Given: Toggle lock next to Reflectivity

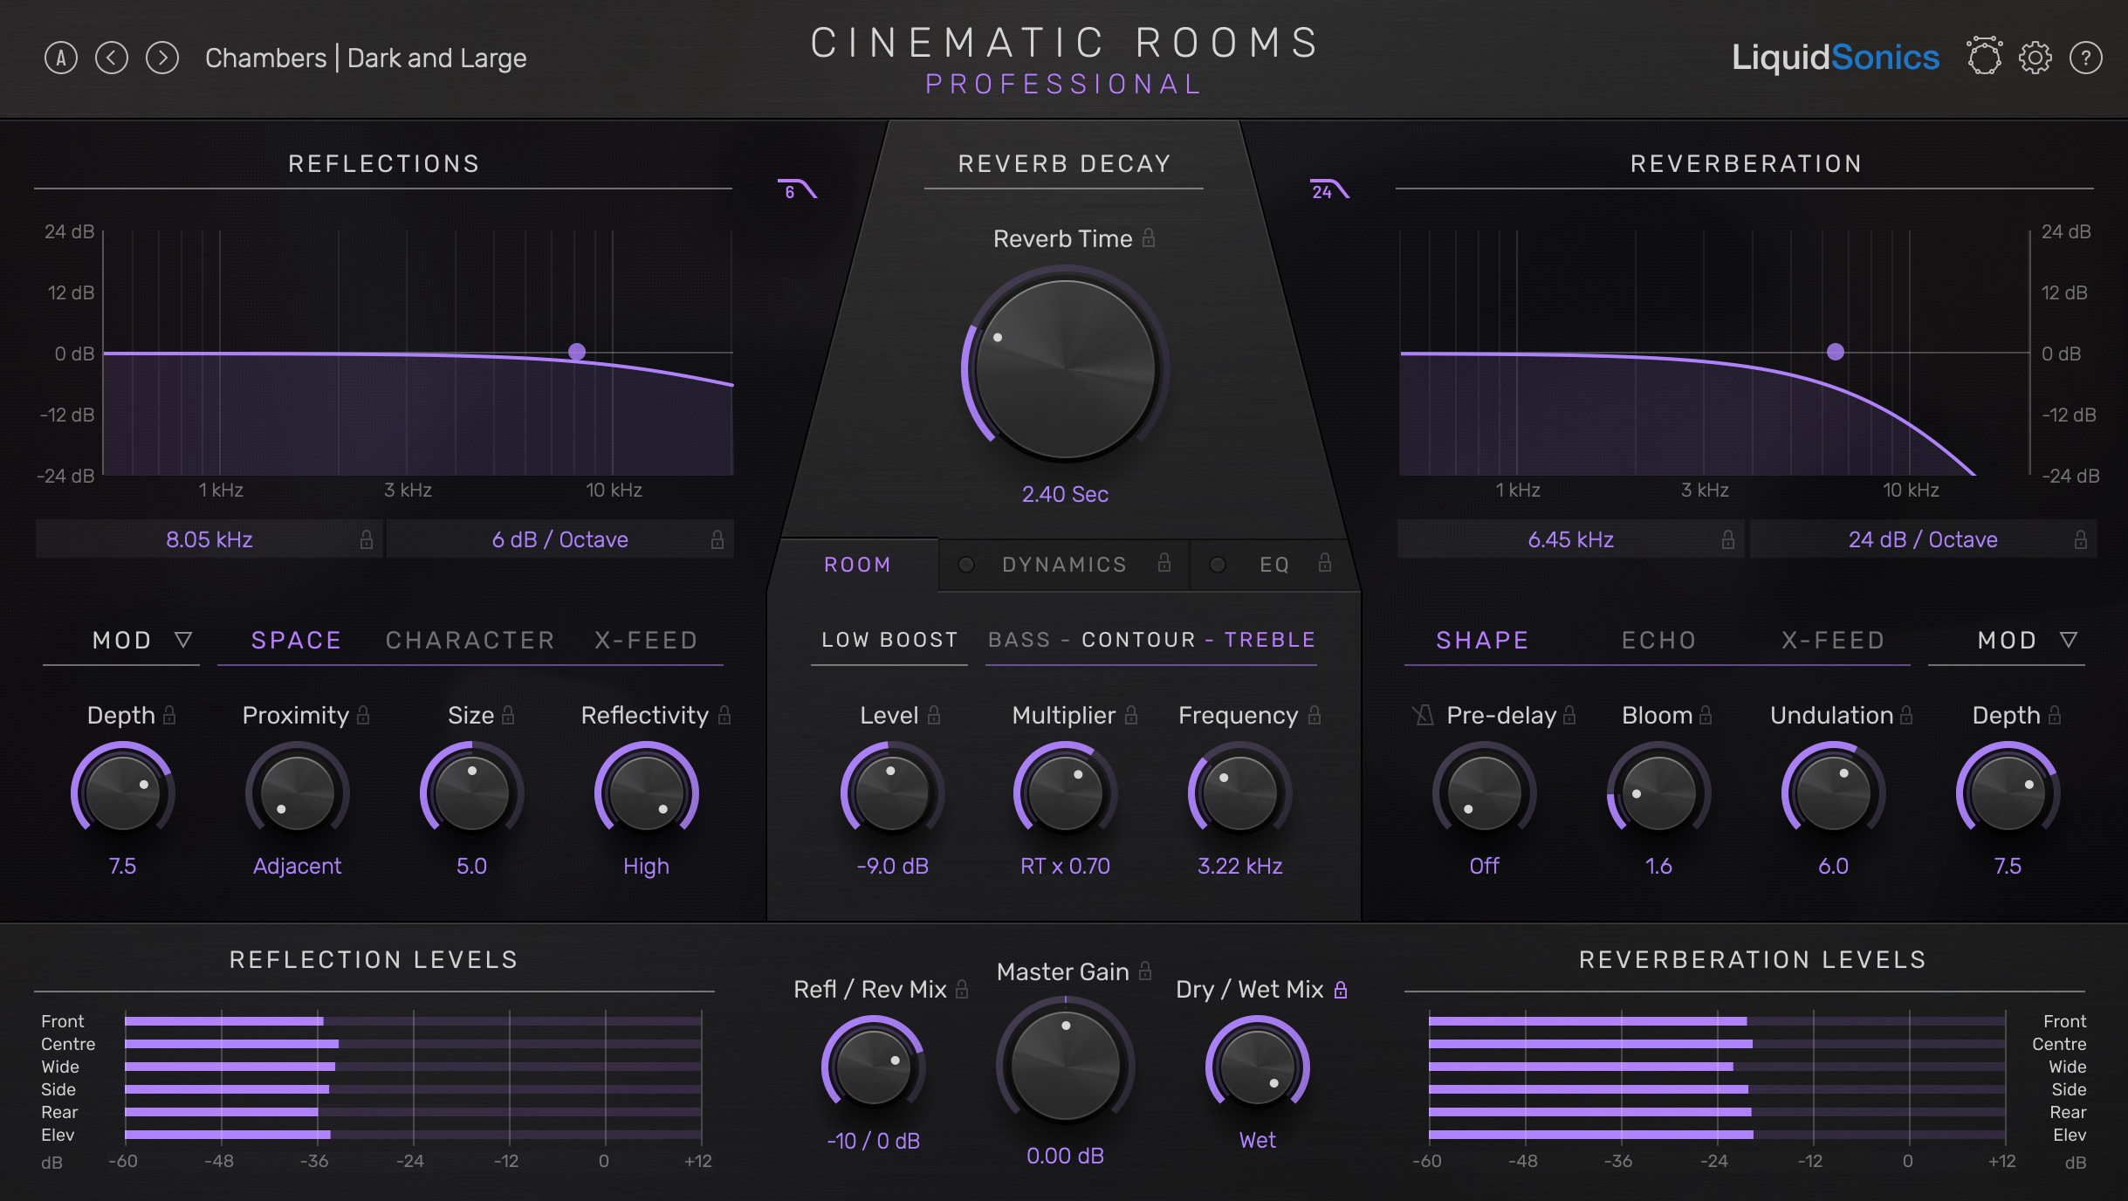Looking at the screenshot, I should 724,715.
